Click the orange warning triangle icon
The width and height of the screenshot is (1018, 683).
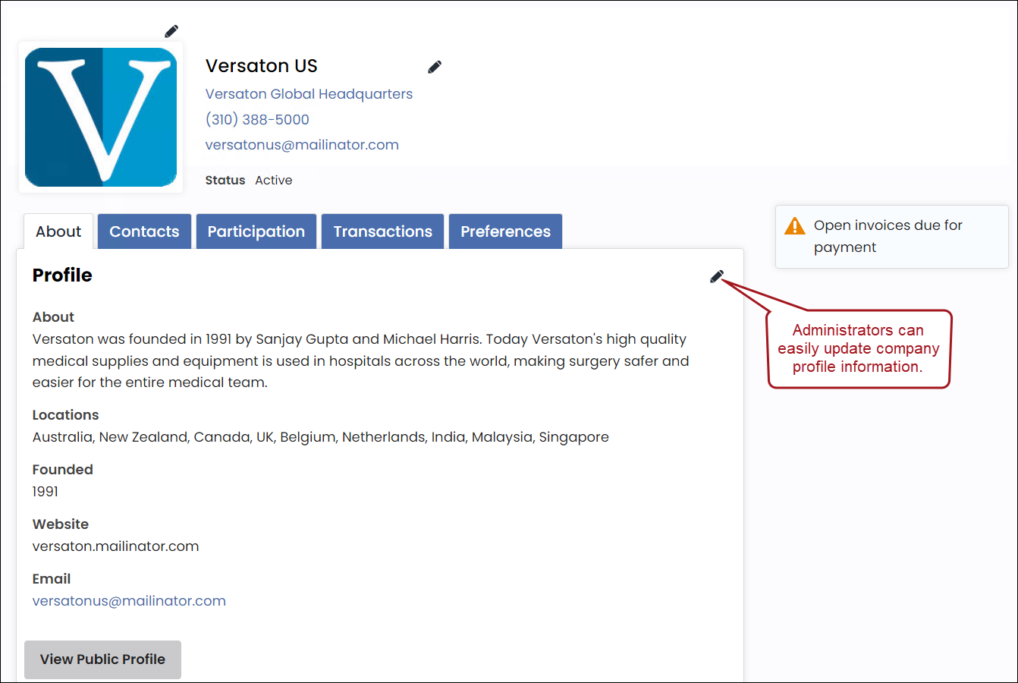794,225
